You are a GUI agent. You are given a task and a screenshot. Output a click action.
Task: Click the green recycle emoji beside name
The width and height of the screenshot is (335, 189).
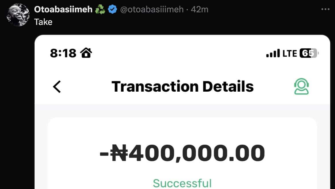[x=100, y=10]
